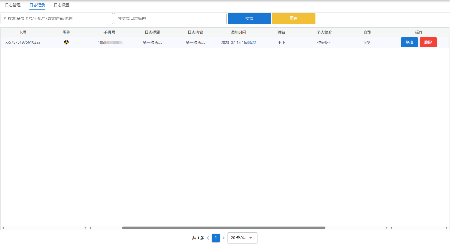The width and height of the screenshot is (450, 246).
Task: Click card number xx5757519756102aa cell
Action: pos(23,42)
